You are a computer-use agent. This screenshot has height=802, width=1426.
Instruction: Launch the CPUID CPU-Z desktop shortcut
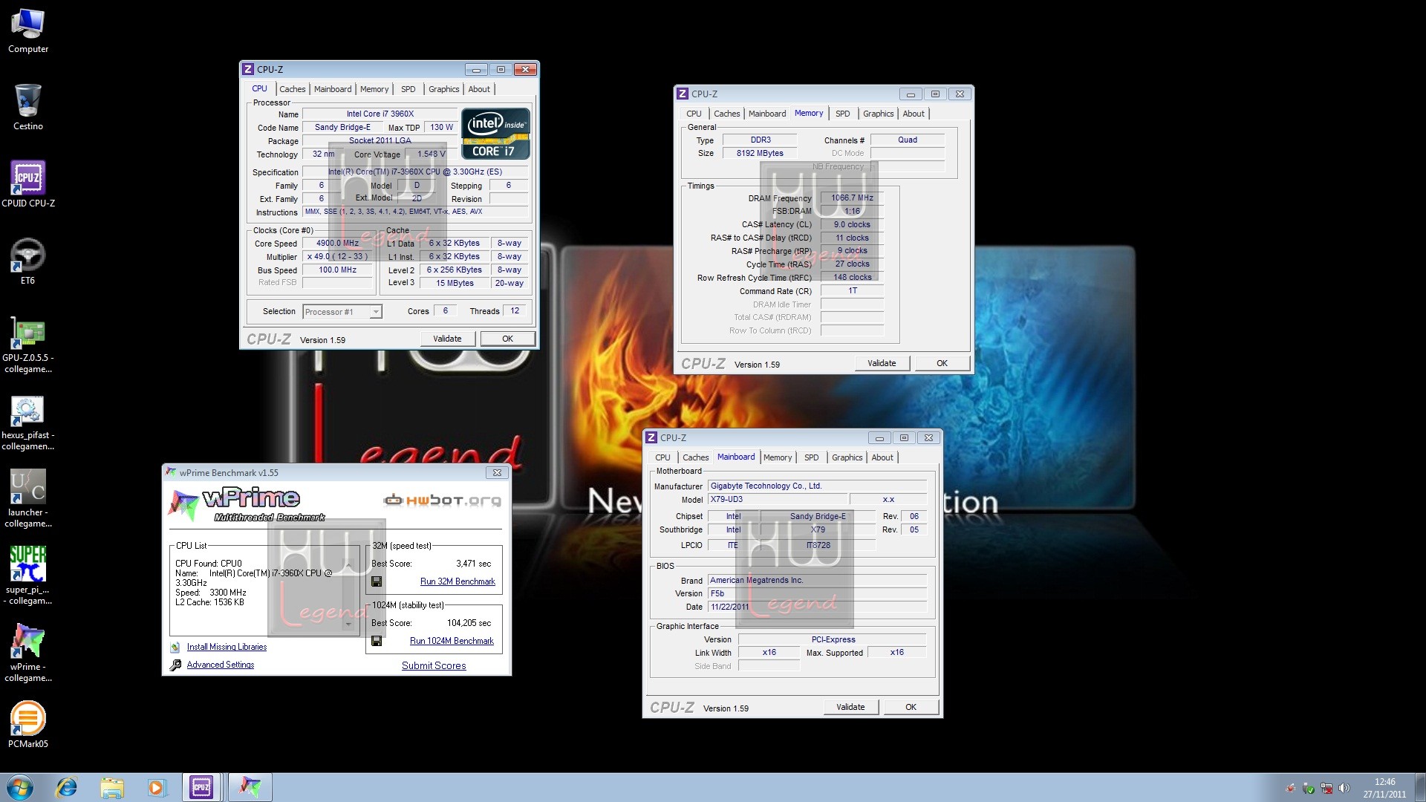coord(27,184)
